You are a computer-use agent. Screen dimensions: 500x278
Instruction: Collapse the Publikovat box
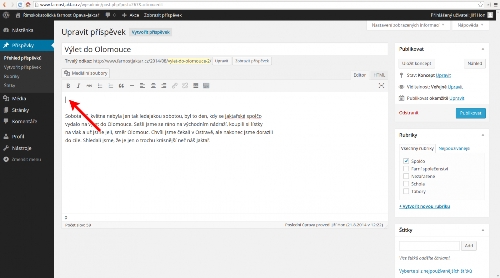coord(483,49)
